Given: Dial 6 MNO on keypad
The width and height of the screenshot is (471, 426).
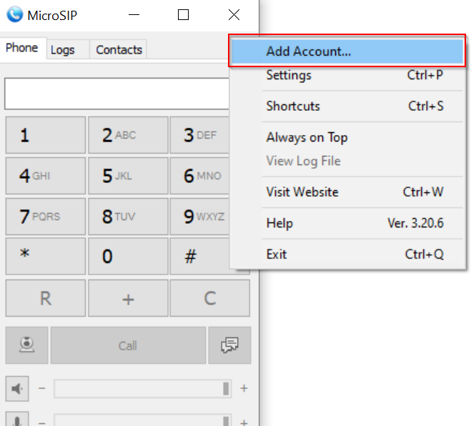Looking at the screenshot, I should pos(199,176).
